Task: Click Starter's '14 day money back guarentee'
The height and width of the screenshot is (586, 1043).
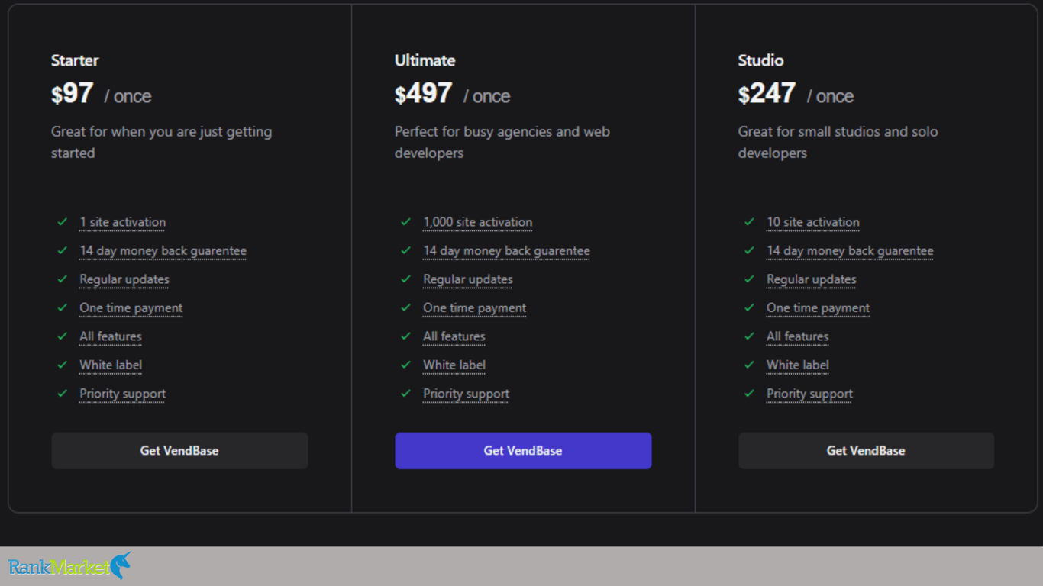Action: [x=163, y=251]
